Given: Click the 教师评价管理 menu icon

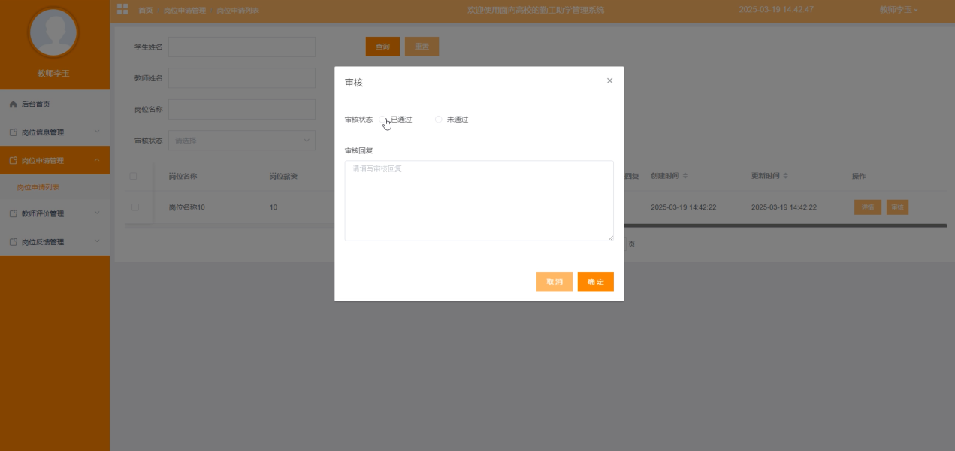Looking at the screenshot, I should [13, 213].
